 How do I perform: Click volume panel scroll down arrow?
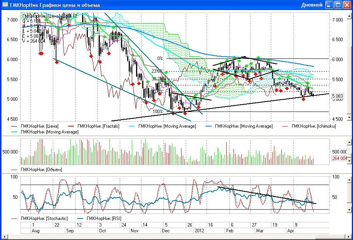(350, 161)
